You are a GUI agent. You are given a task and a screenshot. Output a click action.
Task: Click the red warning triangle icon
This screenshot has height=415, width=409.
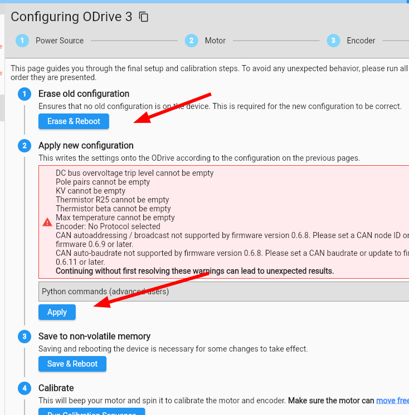click(47, 222)
